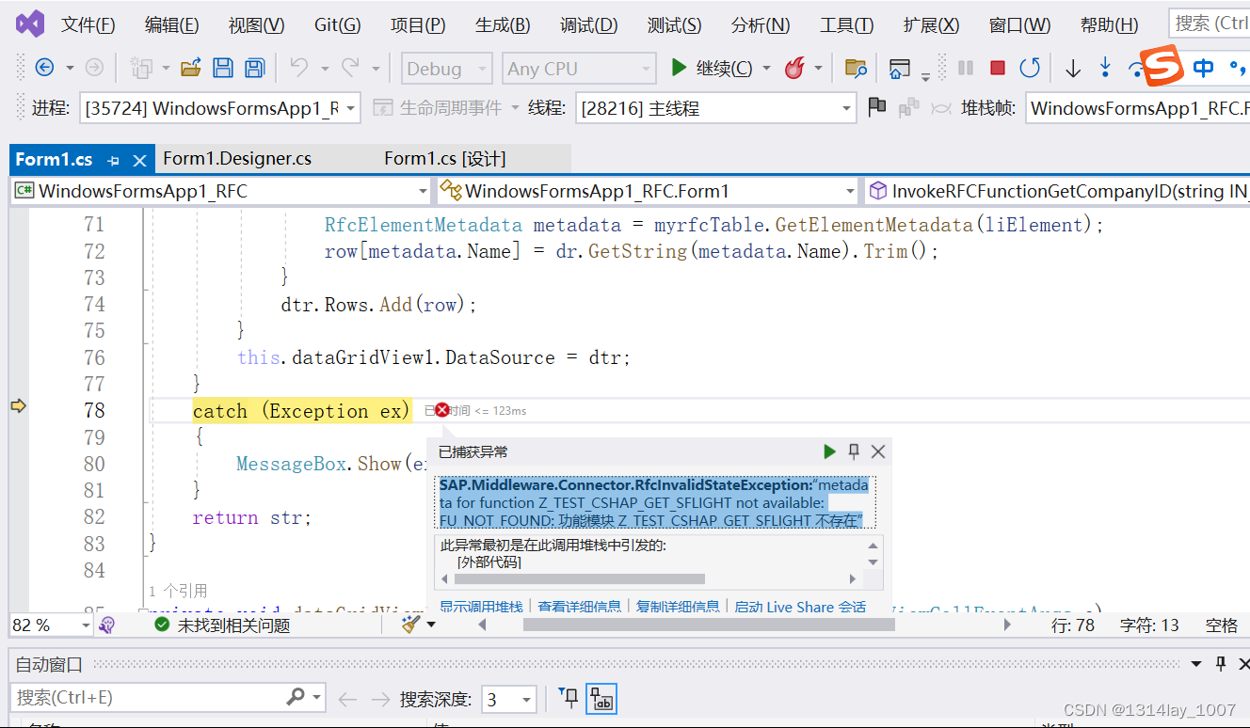Close the Form1.cs tab
Image resolution: width=1250 pixels, height=728 pixels.
coord(139,160)
